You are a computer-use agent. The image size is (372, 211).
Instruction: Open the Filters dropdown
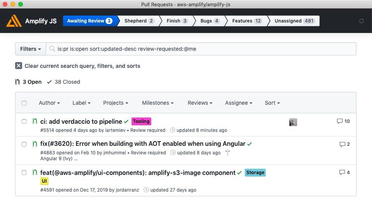click(x=31, y=49)
